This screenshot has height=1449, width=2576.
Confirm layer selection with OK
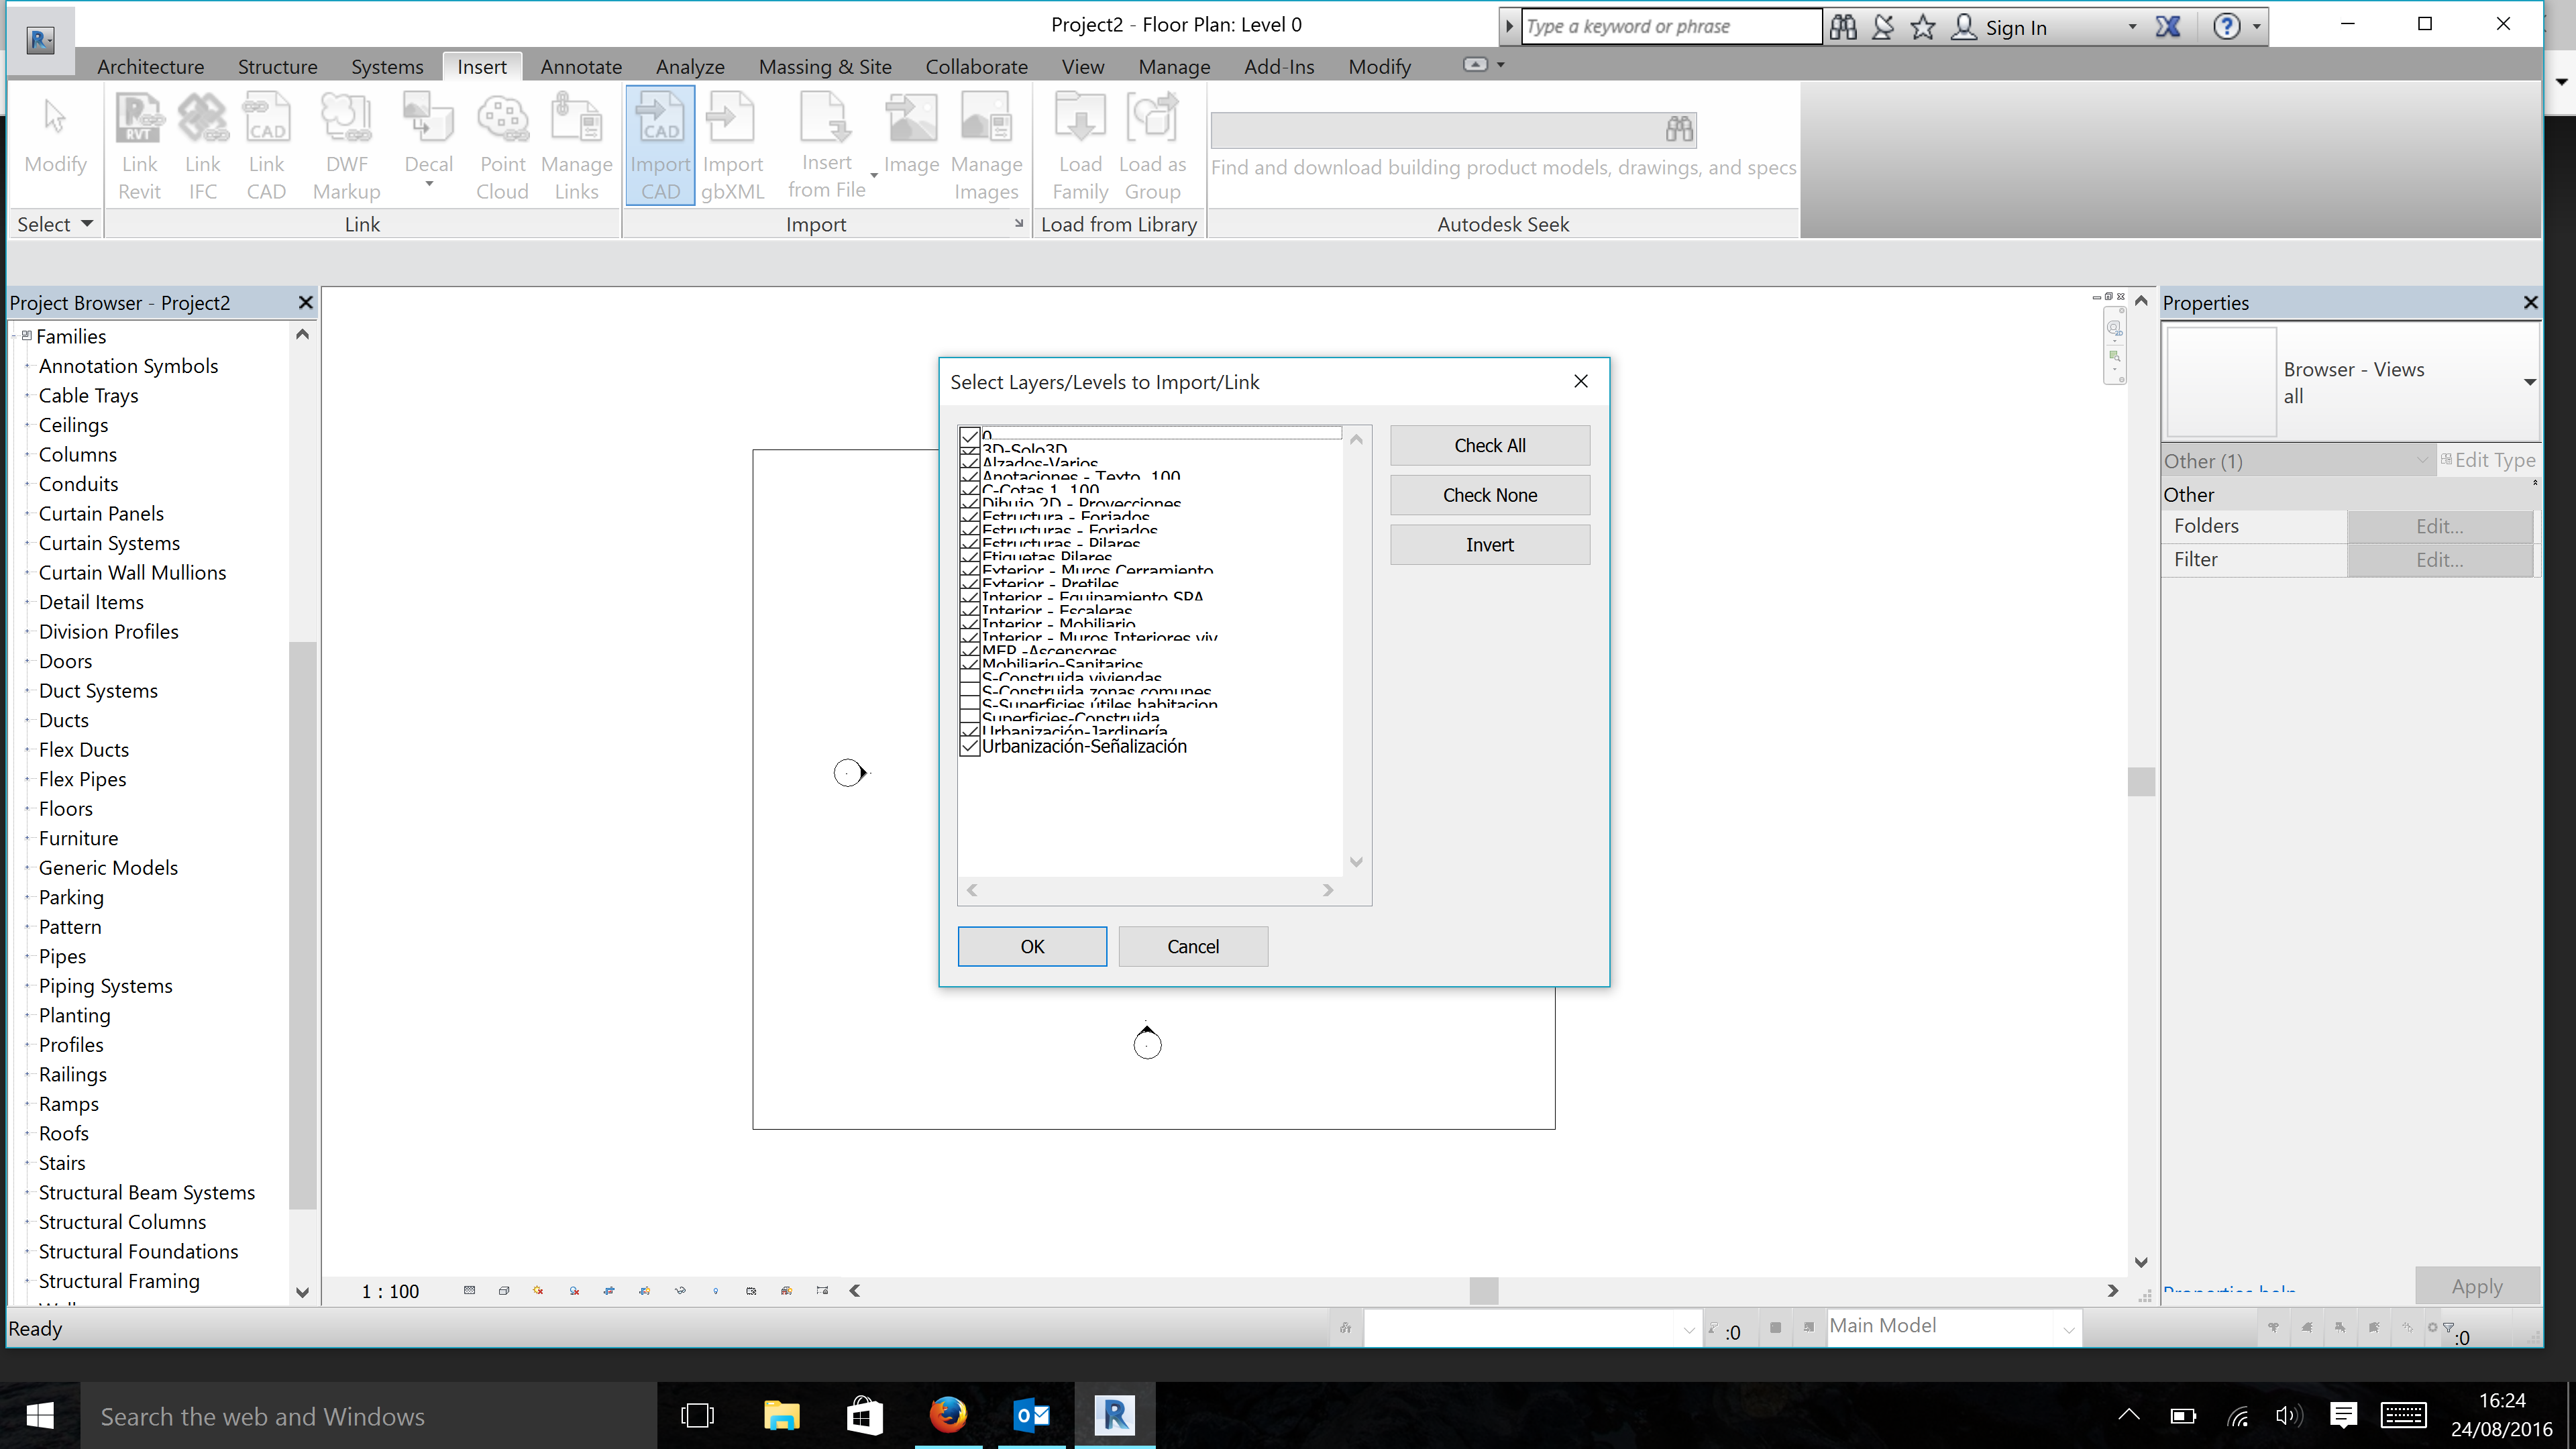click(x=1032, y=946)
